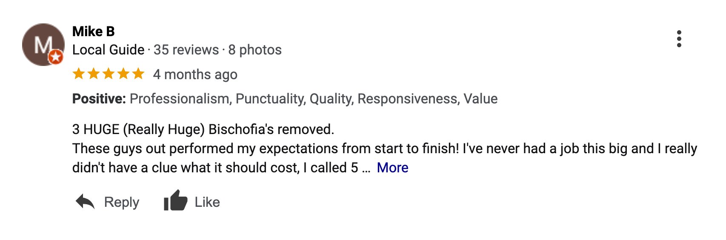Open the three-dot review options menu
726x240 pixels.
point(679,39)
